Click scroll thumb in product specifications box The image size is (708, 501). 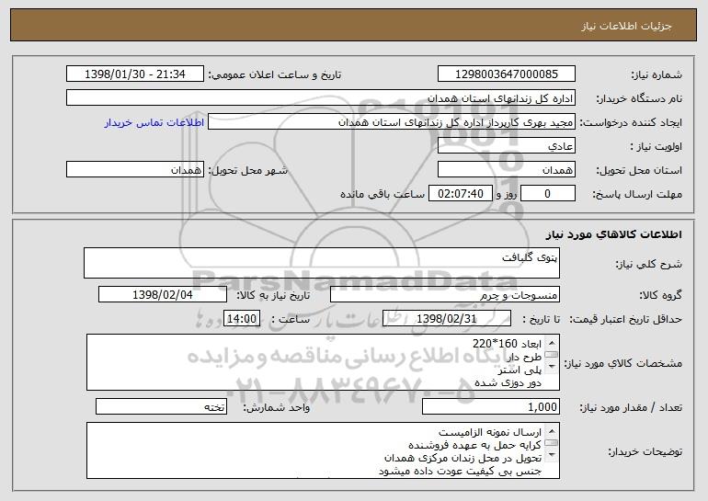coord(552,355)
